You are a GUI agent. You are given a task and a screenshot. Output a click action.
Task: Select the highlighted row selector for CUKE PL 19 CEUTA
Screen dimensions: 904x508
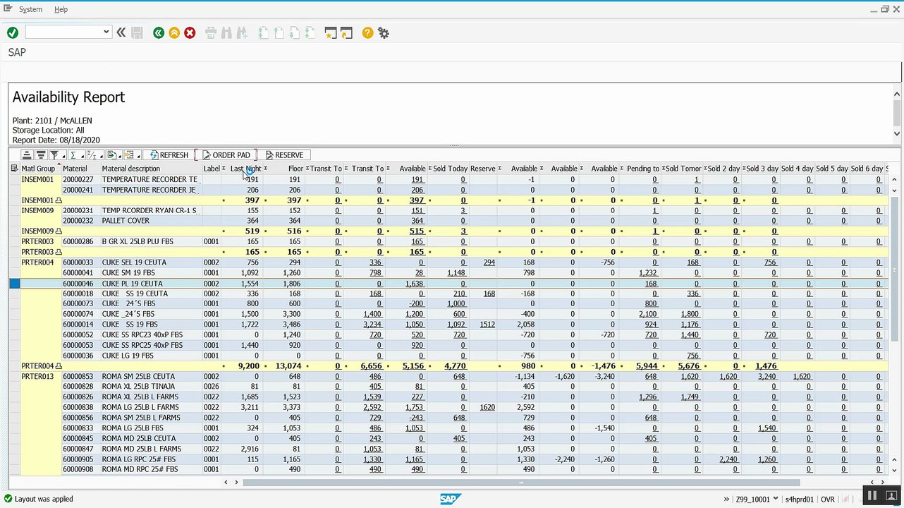(x=14, y=284)
